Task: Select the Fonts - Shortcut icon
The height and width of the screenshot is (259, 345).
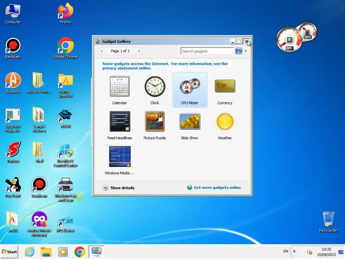Action: (65, 85)
